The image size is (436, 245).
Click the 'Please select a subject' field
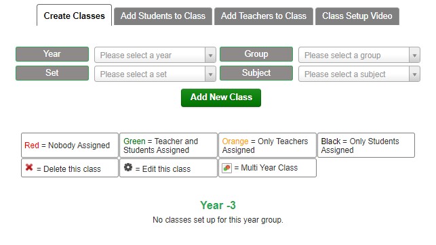(359, 74)
